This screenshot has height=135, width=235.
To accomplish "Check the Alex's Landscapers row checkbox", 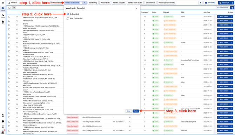I will point(9,126).
